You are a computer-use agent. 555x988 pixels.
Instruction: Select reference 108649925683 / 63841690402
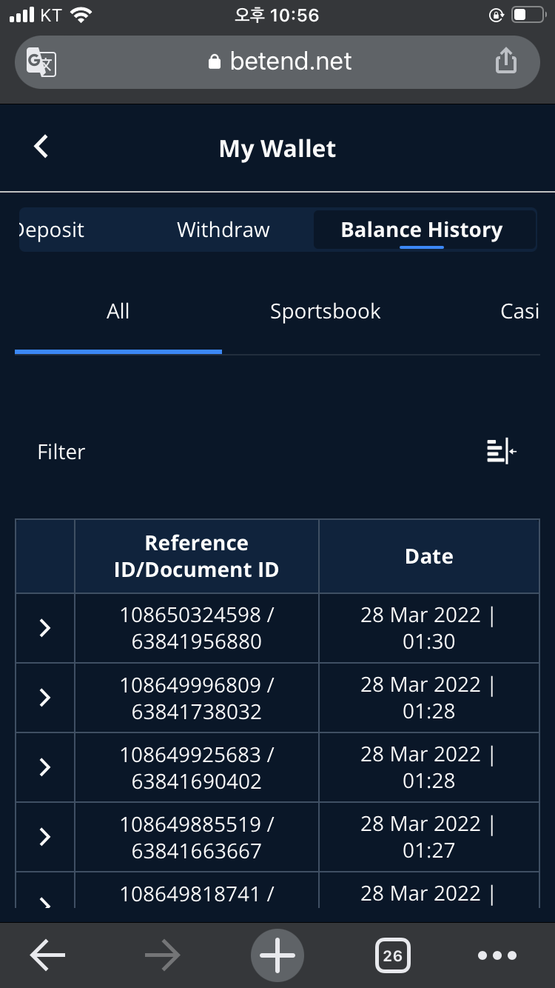(x=197, y=767)
